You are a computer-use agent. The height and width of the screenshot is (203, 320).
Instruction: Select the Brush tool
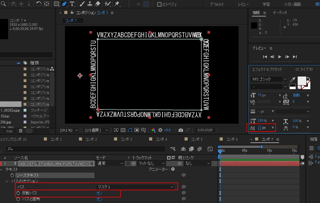[x=82, y=4]
